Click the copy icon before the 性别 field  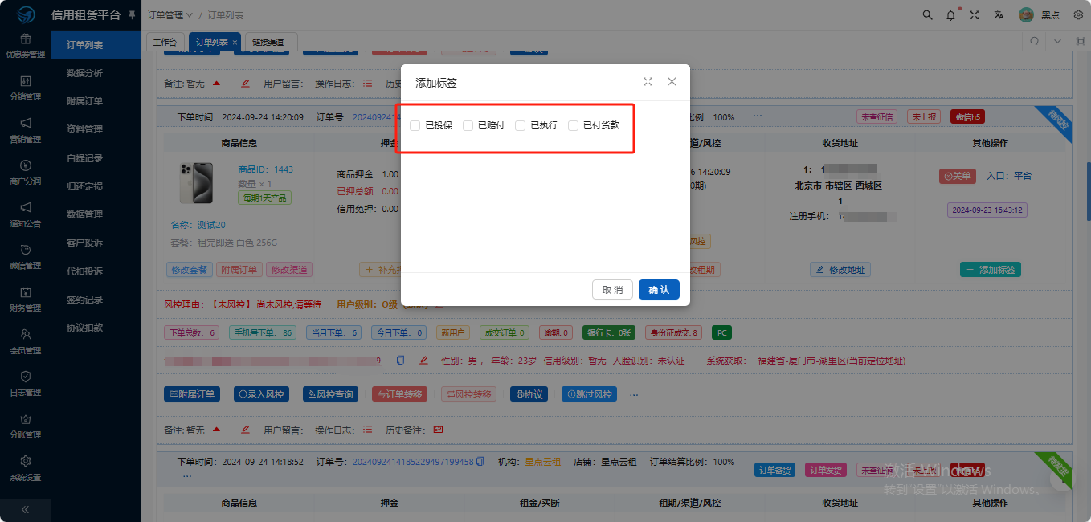[400, 361]
